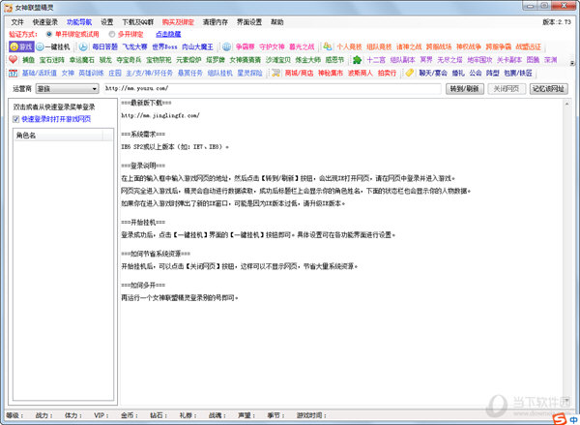Toggle 快速登录时打开游戏网页 checkbox

tap(15, 119)
